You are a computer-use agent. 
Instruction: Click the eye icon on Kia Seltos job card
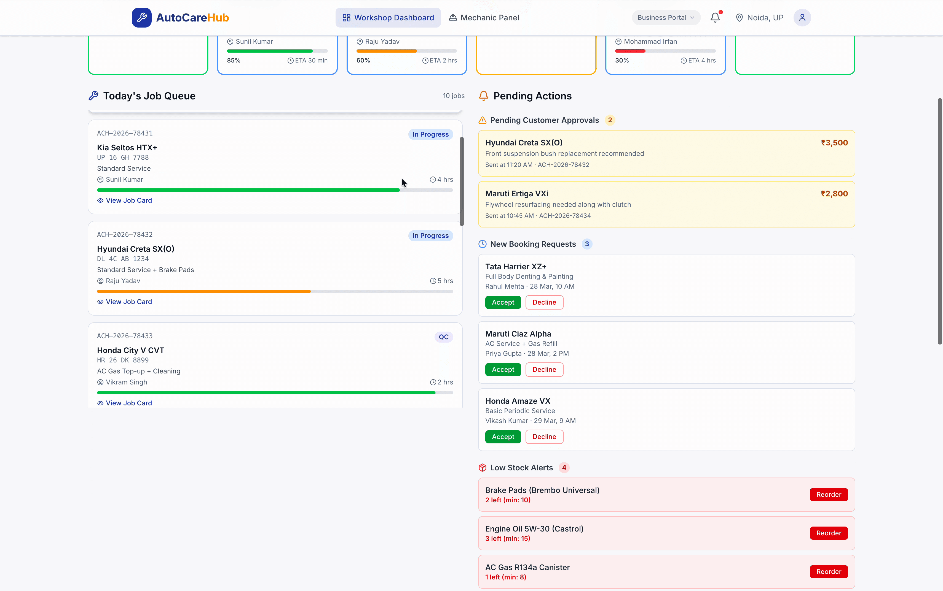[100, 200]
